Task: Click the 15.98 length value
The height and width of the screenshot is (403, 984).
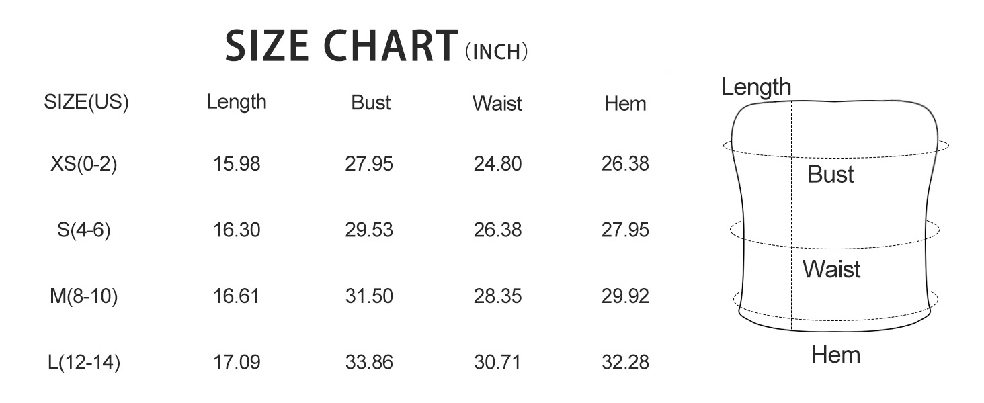Action: (x=237, y=164)
